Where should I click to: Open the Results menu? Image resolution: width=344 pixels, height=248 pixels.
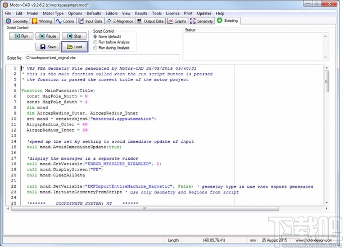pyautogui.click(x=141, y=13)
